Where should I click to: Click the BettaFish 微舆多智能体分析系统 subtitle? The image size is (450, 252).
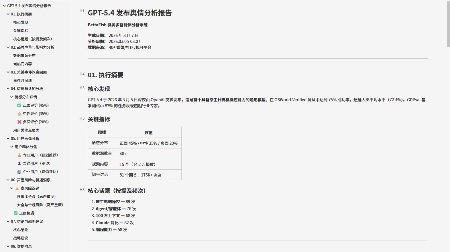tap(118, 25)
